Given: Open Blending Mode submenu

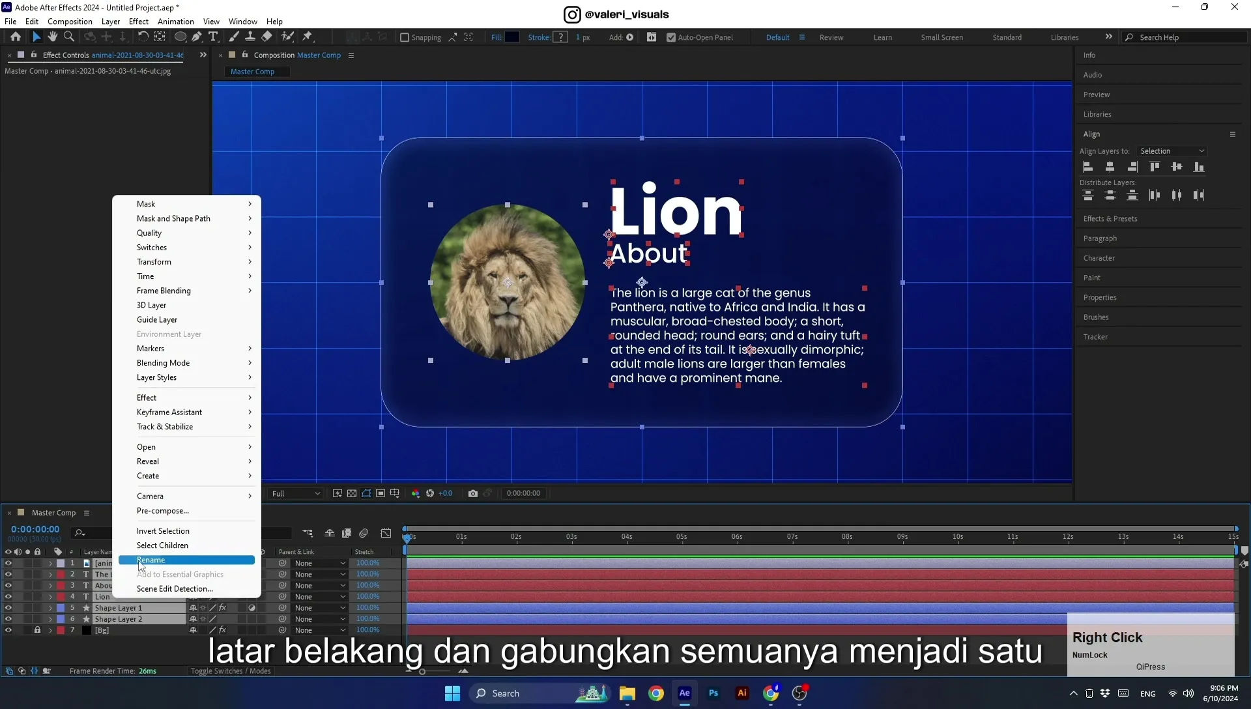Looking at the screenshot, I should coord(186,363).
